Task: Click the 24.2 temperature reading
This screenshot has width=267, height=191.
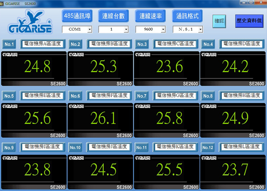Action: [x=235, y=66]
